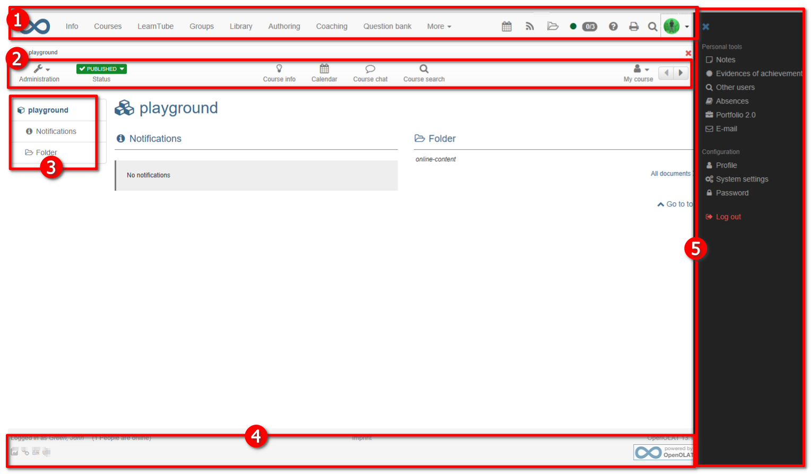Click the Course info lightbulb icon
This screenshot has width=811, height=474.
click(x=279, y=69)
